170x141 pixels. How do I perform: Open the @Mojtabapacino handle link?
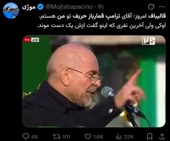(x=69, y=7)
